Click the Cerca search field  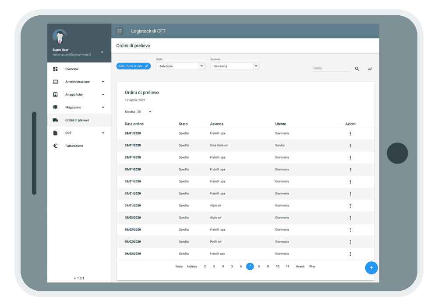pyautogui.click(x=331, y=68)
